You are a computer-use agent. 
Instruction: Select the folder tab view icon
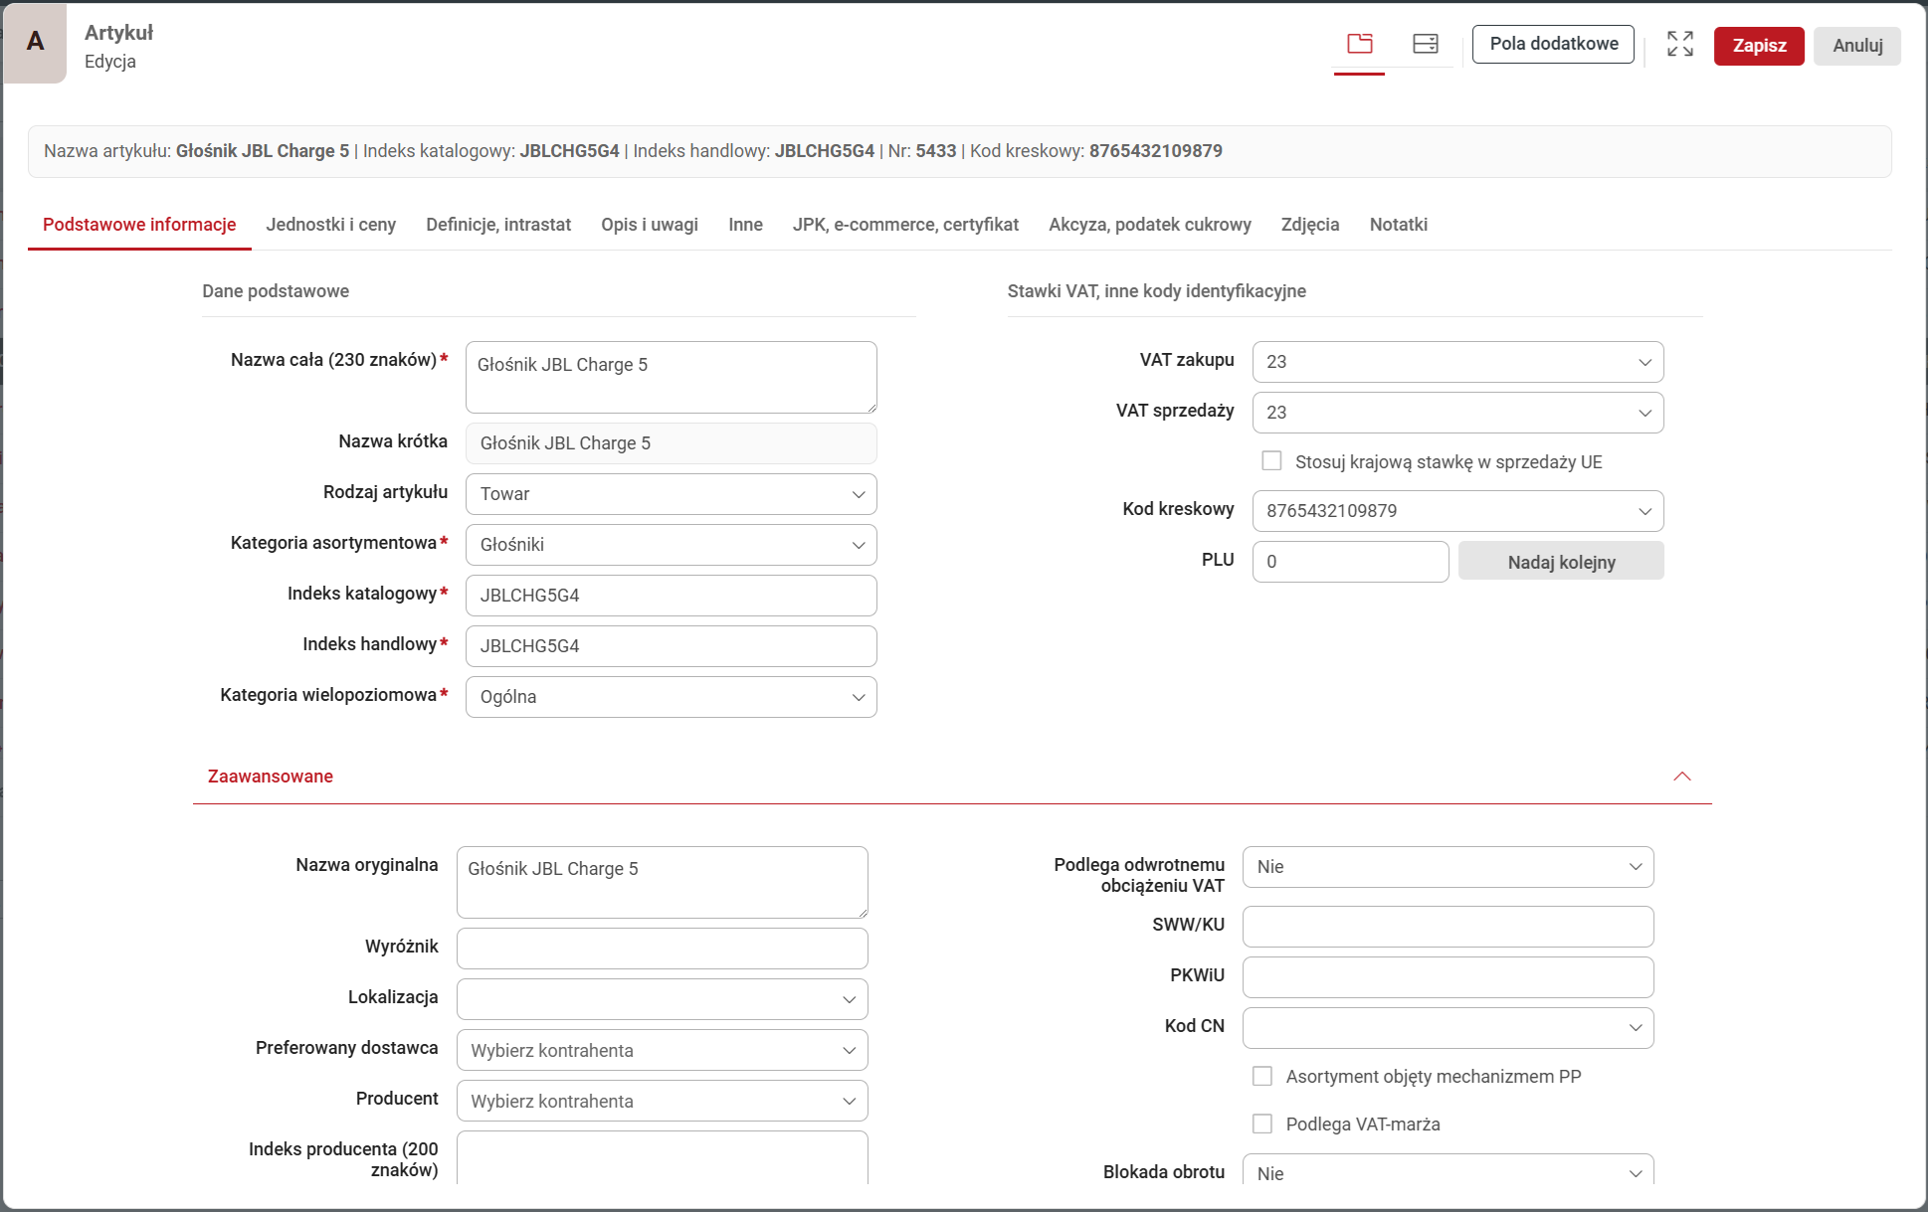(1359, 44)
